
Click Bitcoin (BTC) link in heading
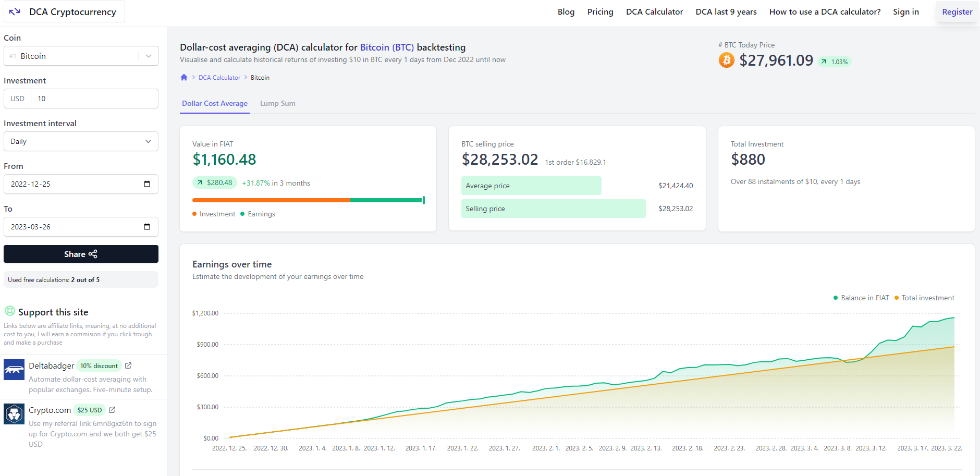tap(387, 47)
